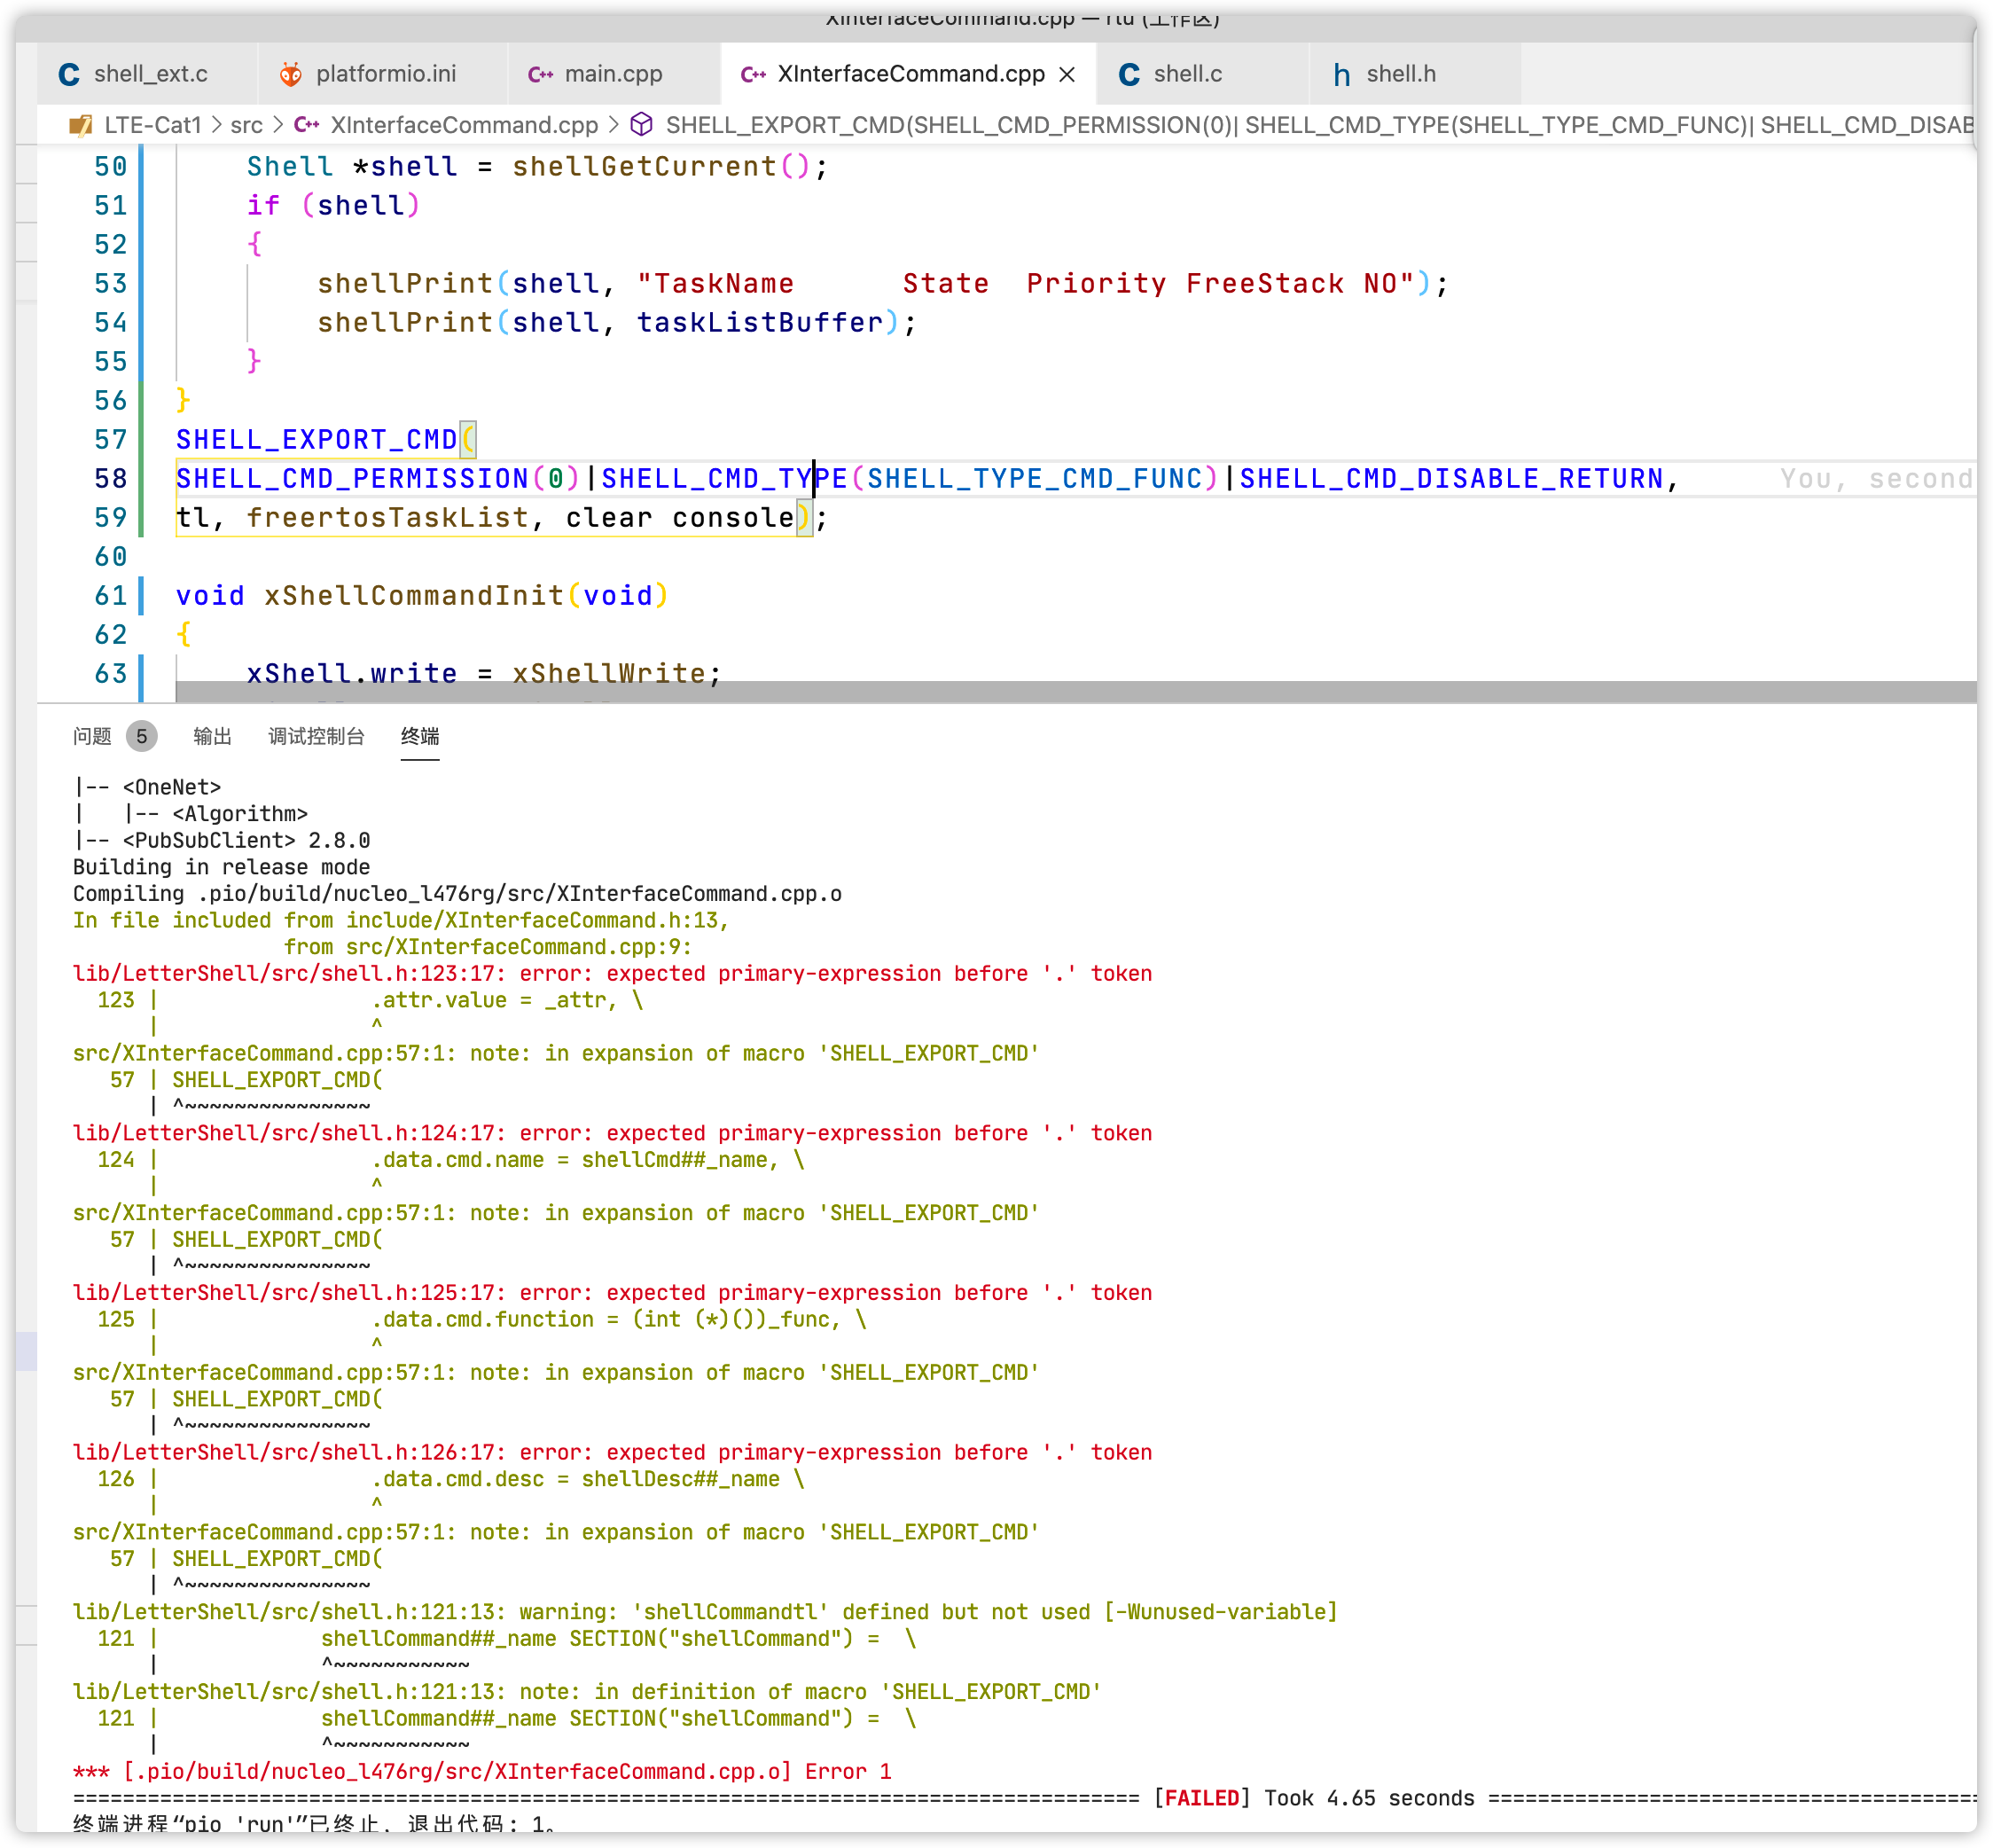Image resolution: width=1993 pixels, height=1848 pixels.
Task: Select the 终端 panel tab
Action: pyautogui.click(x=420, y=736)
